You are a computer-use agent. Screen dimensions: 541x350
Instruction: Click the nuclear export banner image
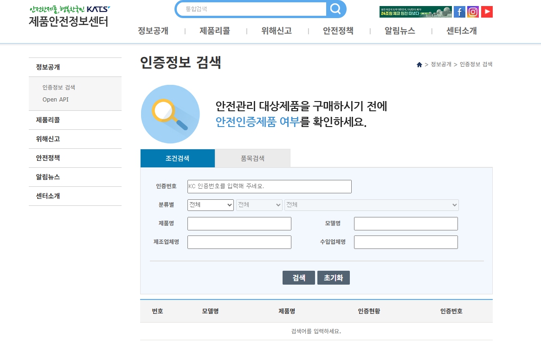point(415,12)
